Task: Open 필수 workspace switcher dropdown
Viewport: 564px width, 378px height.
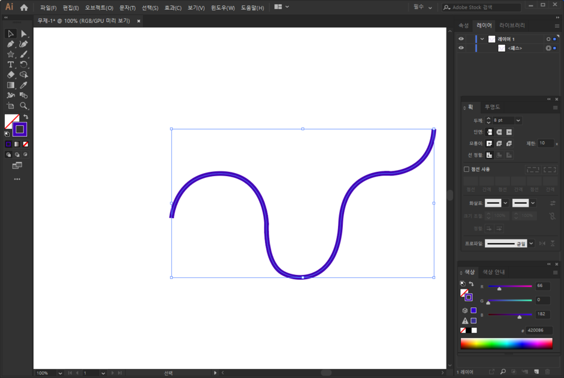Action: [422, 7]
